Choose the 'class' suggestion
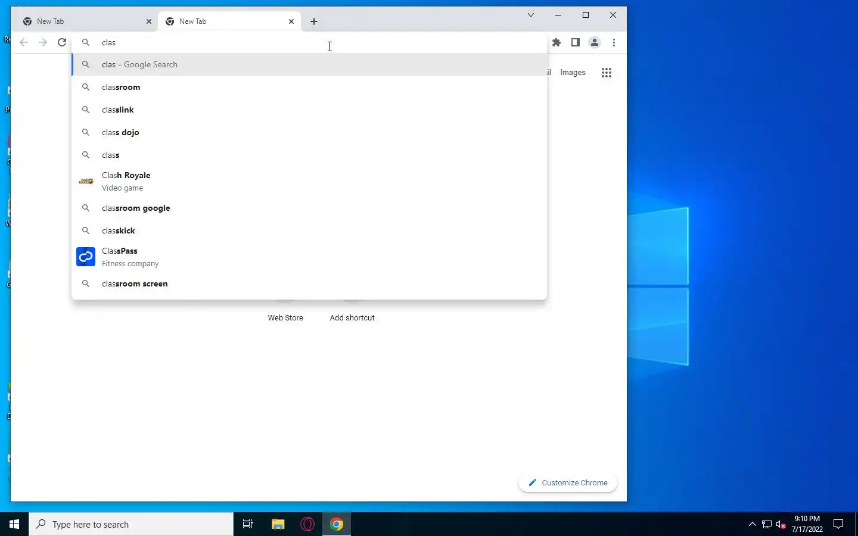The height and width of the screenshot is (536, 858). coord(309,155)
